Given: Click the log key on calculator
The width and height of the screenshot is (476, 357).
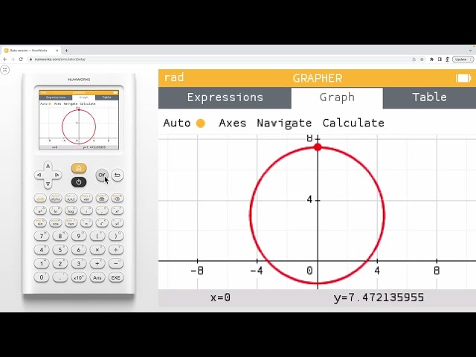Looking at the screenshot, I should 71,210.
